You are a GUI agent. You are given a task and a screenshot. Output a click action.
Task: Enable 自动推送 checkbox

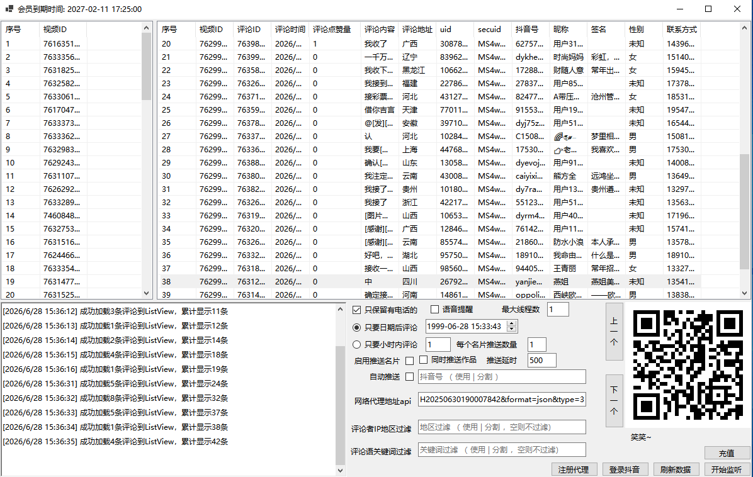[410, 377]
